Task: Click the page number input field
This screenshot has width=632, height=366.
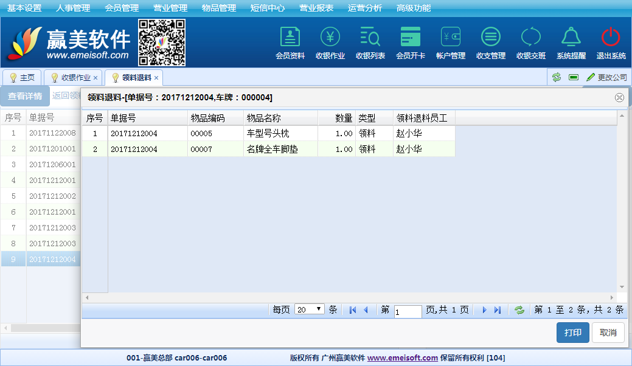Action: pos(408,311)
